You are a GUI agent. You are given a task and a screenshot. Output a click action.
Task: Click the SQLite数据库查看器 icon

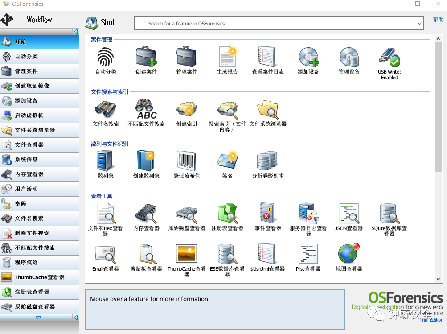[390, 213]
